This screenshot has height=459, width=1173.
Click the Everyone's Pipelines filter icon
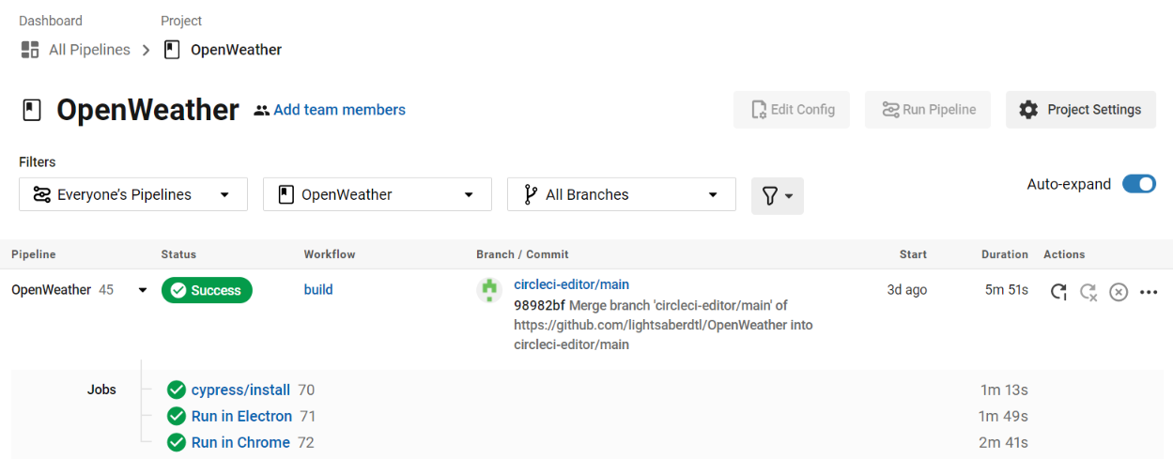(x=41, y=194)
